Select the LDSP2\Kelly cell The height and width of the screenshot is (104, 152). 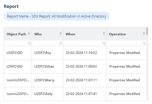[x=47, y=94]
